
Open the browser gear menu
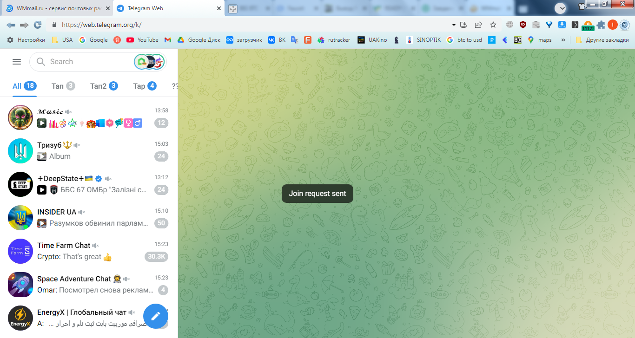click(x=624, y=25)
